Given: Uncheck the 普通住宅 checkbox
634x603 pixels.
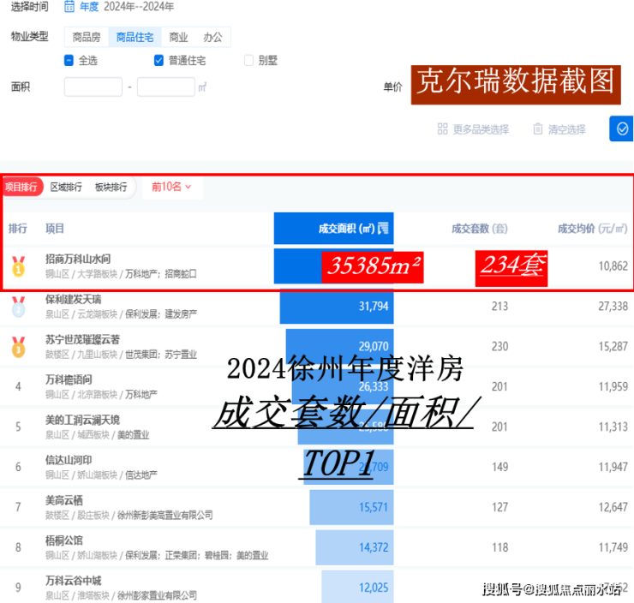Looking at the screenshot, I should (158, 61).
